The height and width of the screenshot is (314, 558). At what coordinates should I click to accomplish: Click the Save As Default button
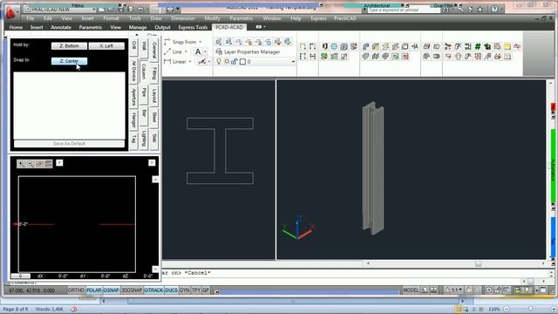pyautogui.click(x=69, y=144)
